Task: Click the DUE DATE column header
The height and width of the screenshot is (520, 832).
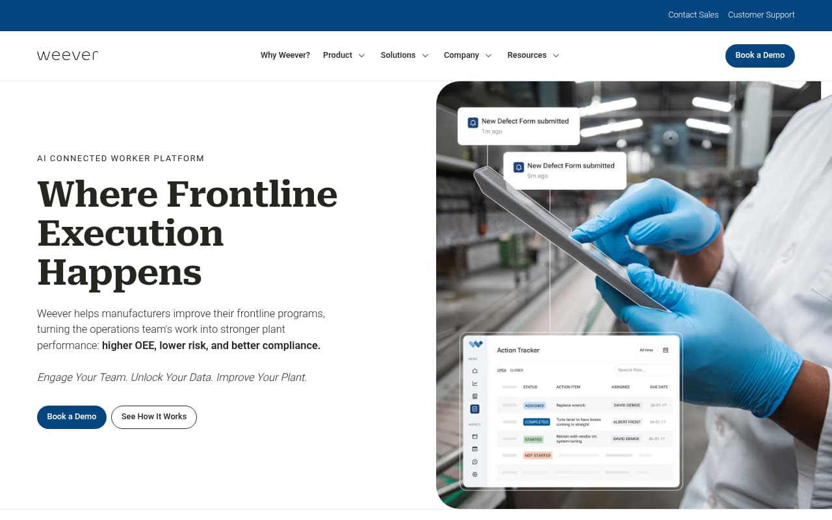Action: pyautogui.click(x=658, y=387)
